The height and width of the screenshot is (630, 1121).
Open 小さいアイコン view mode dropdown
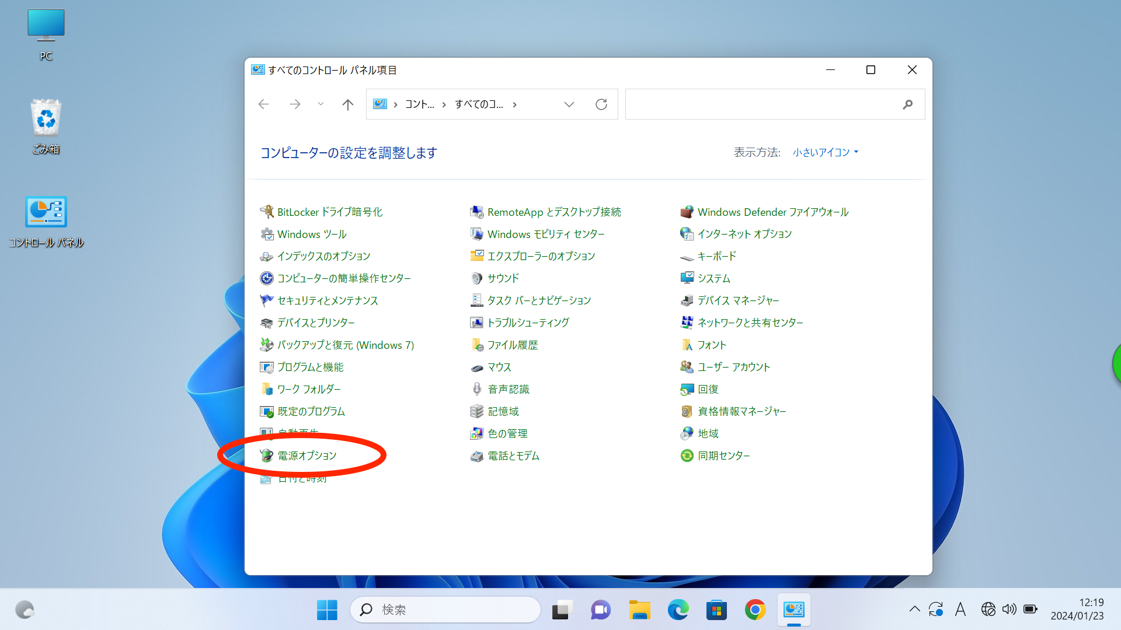click(x=825, y=152)
